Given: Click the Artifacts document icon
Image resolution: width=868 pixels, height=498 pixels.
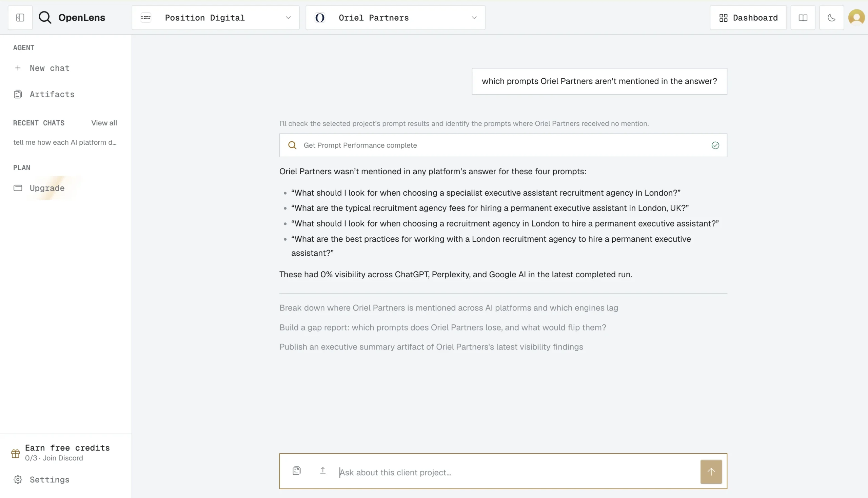Looking at the screenshot, I should point(18,94).
